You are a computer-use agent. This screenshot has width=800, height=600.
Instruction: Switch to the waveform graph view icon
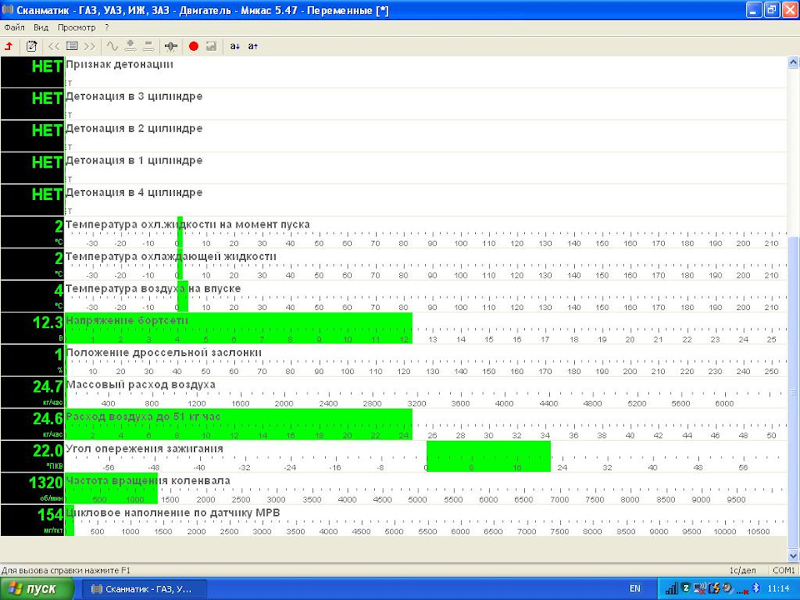112,47
